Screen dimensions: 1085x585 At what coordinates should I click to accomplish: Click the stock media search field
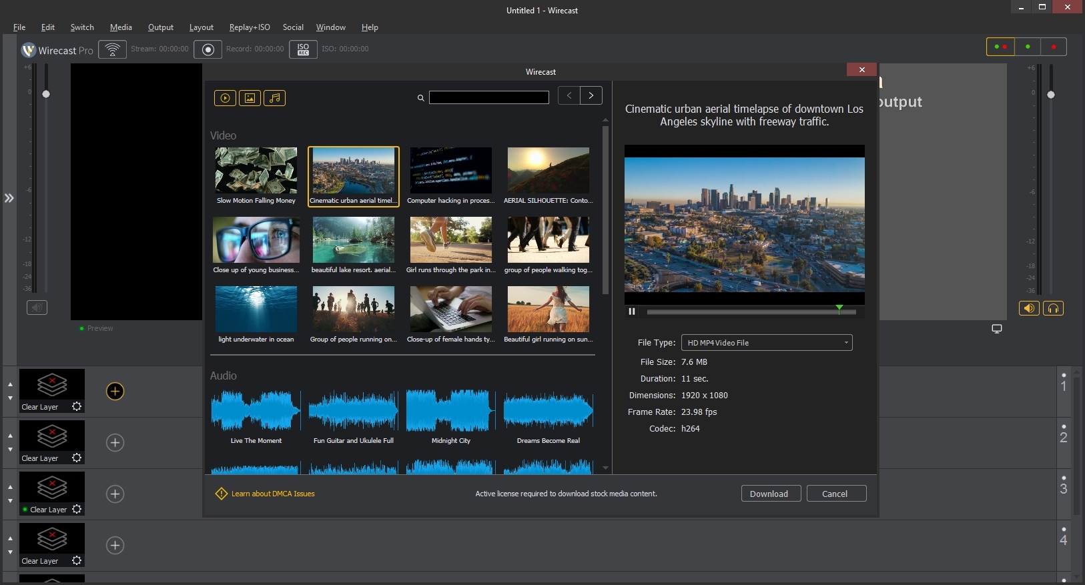(x=489, y=97)
